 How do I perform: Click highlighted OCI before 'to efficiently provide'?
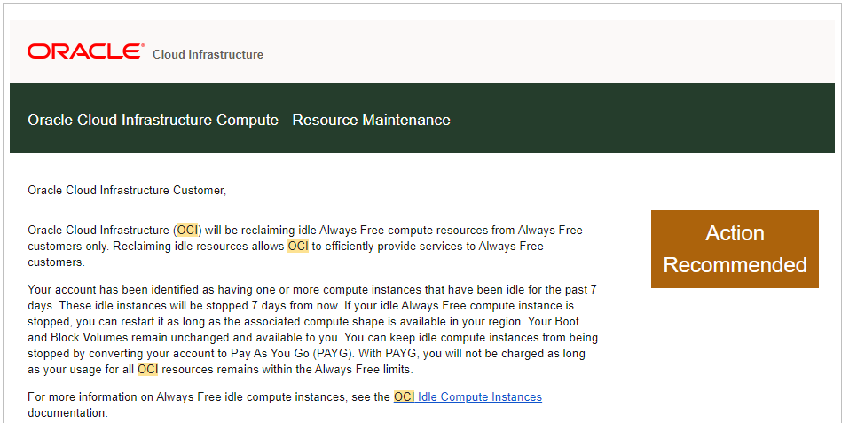click(297, 246)
